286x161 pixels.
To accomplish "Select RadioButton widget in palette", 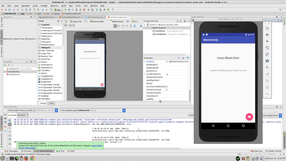I will click(x=45, y=67).
